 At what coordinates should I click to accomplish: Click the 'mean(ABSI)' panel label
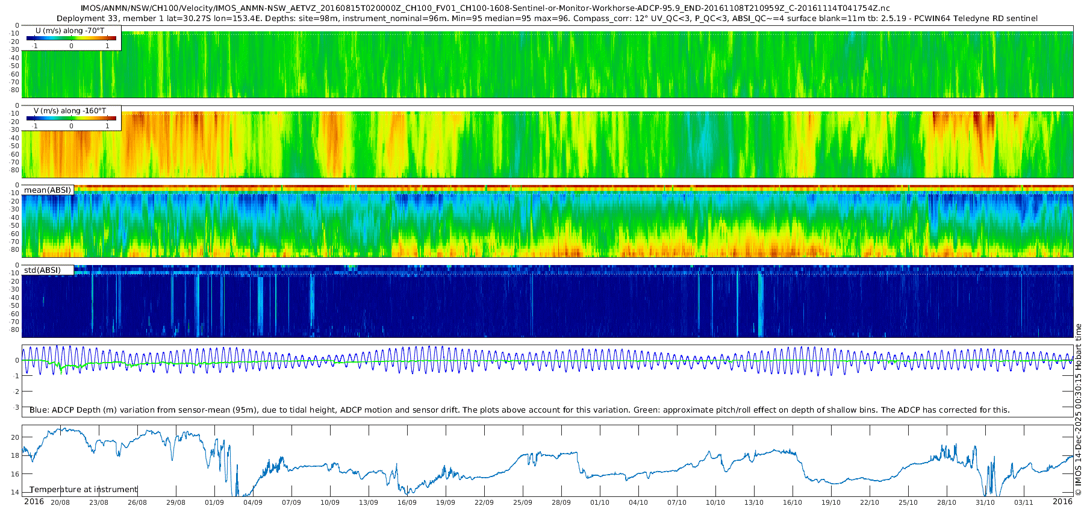click(x=48, y=190)
